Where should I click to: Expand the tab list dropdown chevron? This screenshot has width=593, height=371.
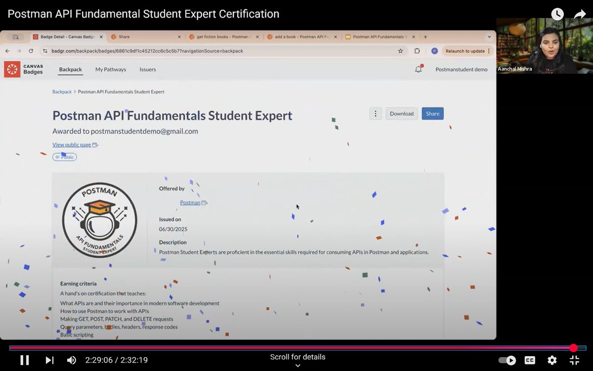(489, 37)
